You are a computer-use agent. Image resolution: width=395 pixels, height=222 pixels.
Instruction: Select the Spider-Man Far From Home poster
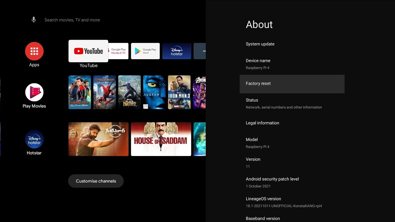pyautogui.click(x=80, y=92)
